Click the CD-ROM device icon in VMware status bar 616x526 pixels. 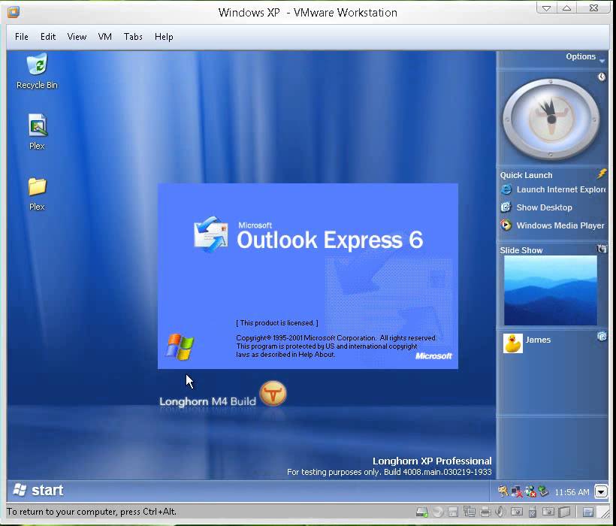click(438, 512)
